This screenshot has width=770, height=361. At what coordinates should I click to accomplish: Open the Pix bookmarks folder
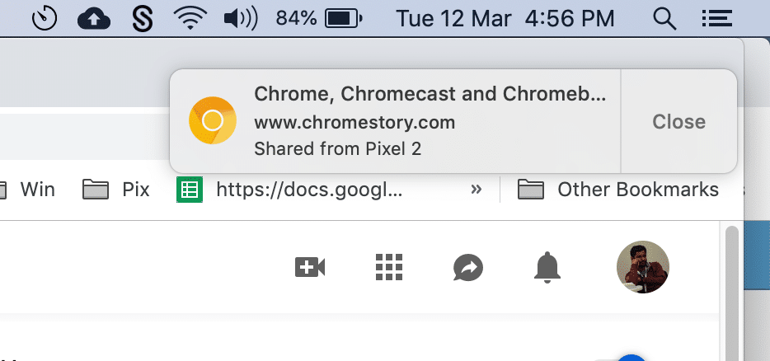[x=116, y=190]
